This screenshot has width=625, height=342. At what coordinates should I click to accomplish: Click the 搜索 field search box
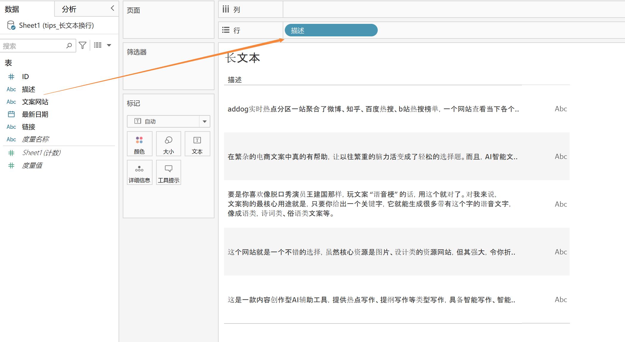[38, 46]
